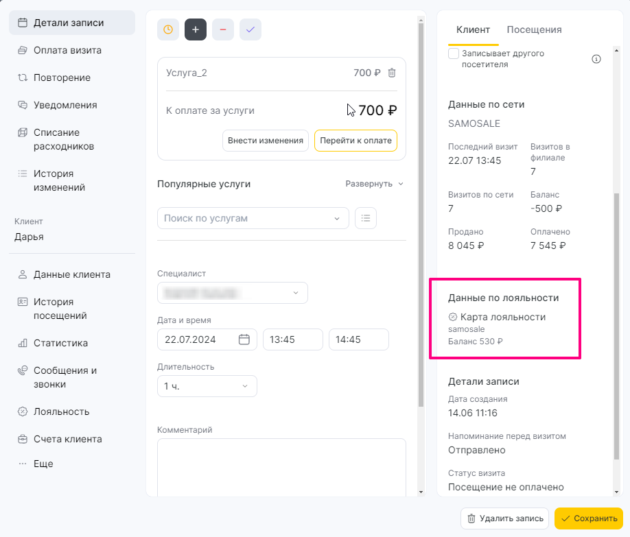Open the calendar picker in the date field
The height and width of the screenshot is (537, 630).
point(244,339)
